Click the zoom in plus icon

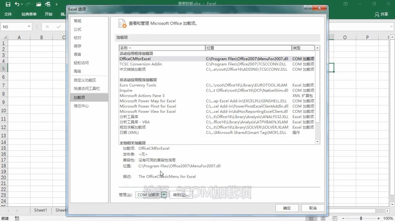pos(379,218)
